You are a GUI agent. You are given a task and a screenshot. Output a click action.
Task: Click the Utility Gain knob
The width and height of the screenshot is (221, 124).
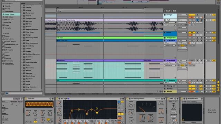point(173,107)
